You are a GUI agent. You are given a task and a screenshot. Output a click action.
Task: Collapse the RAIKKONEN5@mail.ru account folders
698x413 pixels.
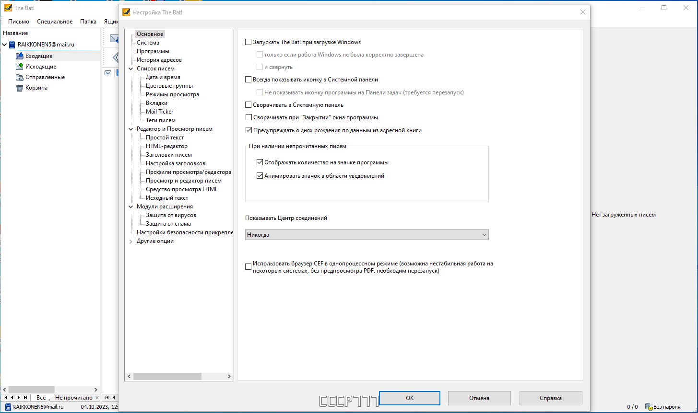pos(5,45)
